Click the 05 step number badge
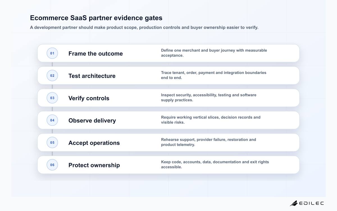The image size is (337, 211). pos(52,142)
